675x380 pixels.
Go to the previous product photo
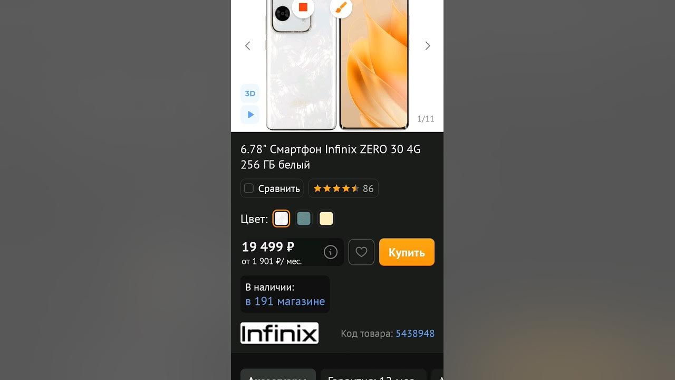tap(247, 46)
